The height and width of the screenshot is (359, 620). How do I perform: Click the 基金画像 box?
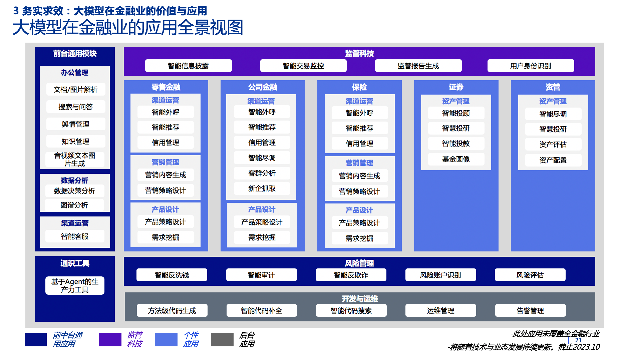(x=456, y=159)
